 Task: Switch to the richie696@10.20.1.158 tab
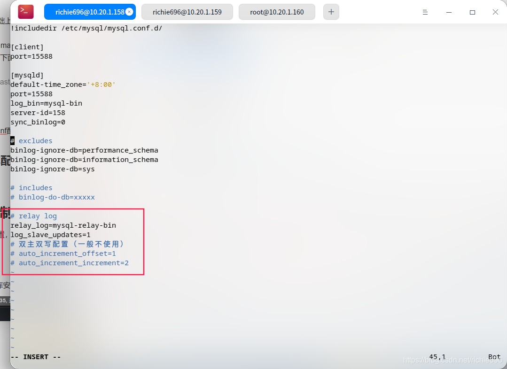click(90, 12)
